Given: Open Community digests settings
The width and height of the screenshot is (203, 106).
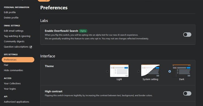Looking at the screenshot, I should click(x=14, y=41).
